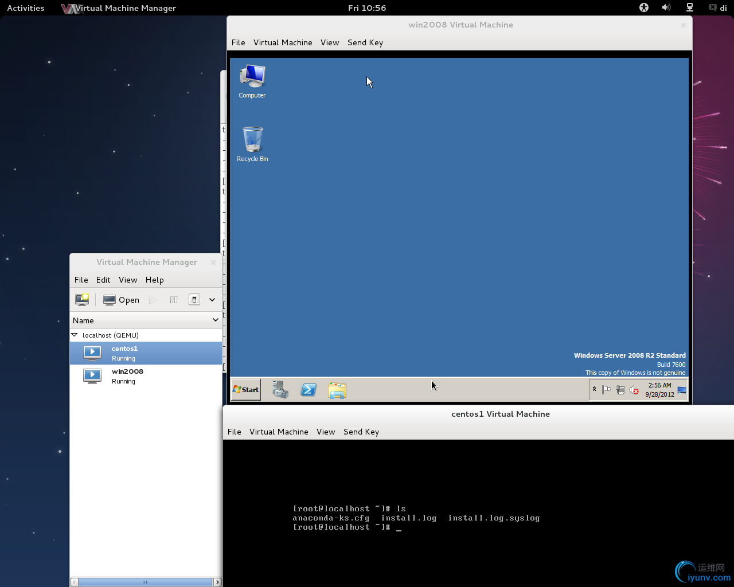Screen dimensions: 734x587
Task: Open the selected VM console
Action: tap(121, 300)
